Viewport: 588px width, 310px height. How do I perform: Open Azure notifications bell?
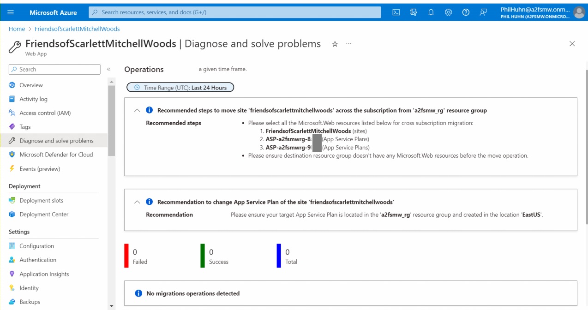[x=431, y=12]
